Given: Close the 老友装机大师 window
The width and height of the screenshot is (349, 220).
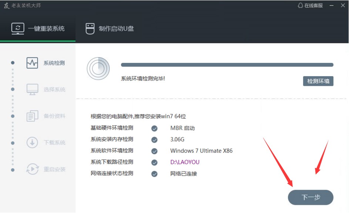Looking at the screenshot, I should [343, 6].
